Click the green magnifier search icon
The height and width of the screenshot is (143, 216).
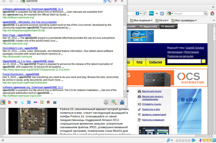click(x=114, y=102)
